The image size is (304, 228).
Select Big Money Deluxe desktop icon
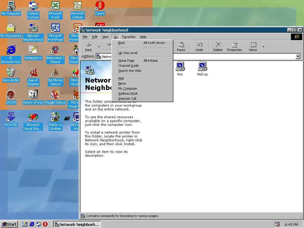[x=55, y=77]
